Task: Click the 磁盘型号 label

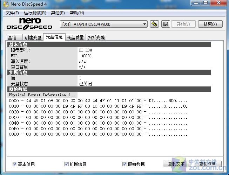Action: (x=20, y=50)
